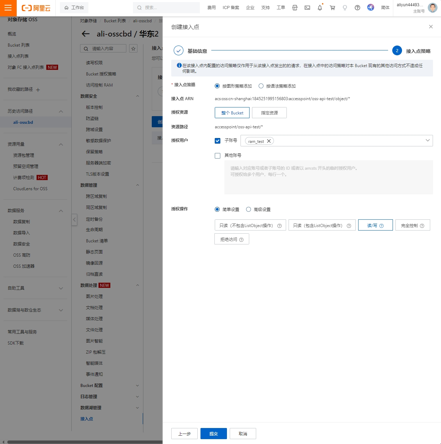Expand the sub-account user dropdown
441x444 pixels.
point(427,140)
